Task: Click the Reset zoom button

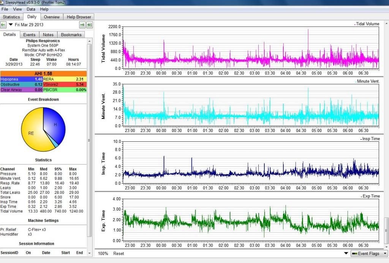Action: coord(119,253)
